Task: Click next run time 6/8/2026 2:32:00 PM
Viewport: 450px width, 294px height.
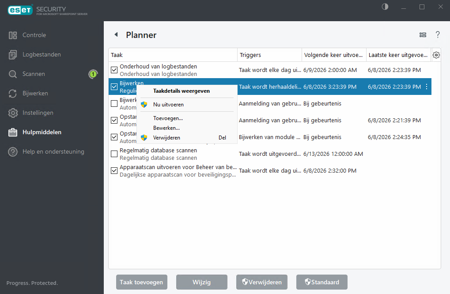Action: pyautogui.click(x=330, y=171)
